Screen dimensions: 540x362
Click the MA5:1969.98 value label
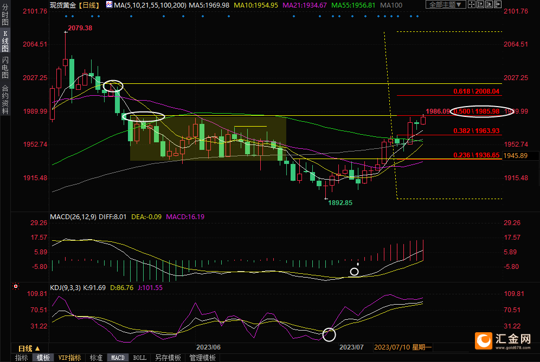click(x=209, y=5)
